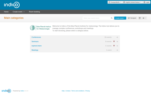
Task: Open the Conferences category
Action: coord(36,37)
